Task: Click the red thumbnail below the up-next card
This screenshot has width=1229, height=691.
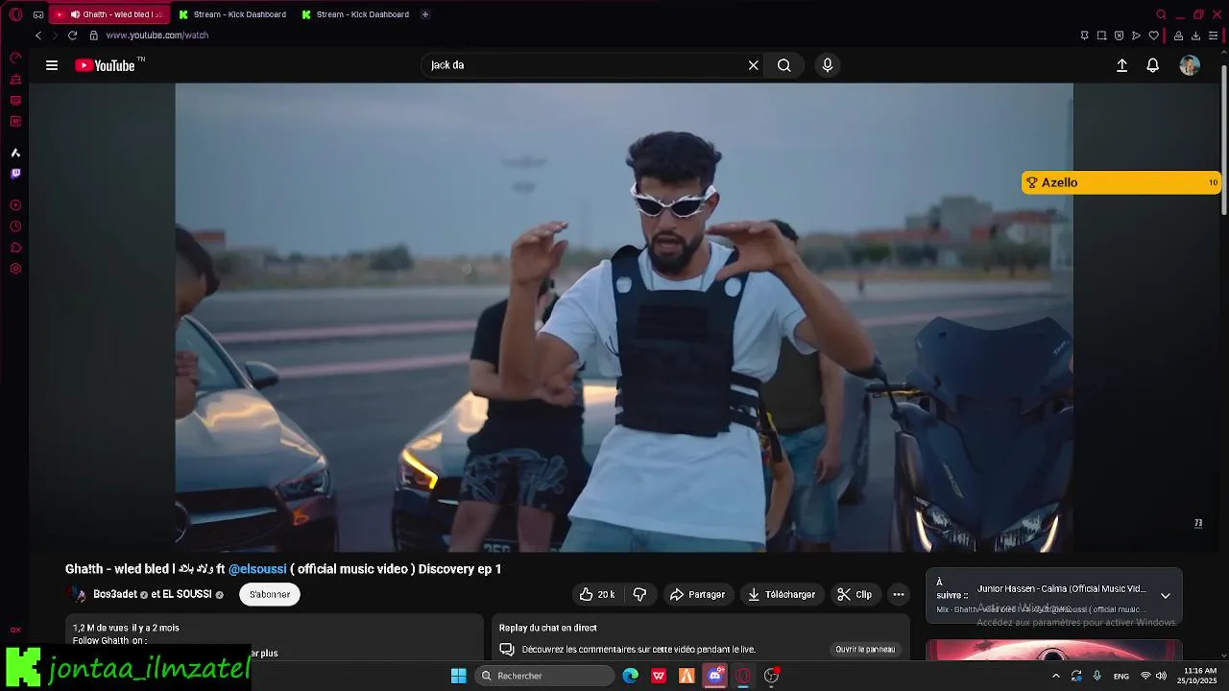Action: coord(1053,650)
